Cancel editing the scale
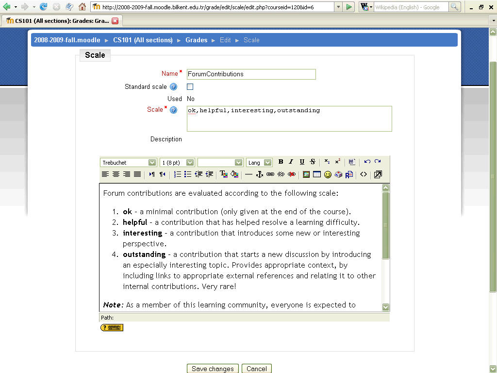This screenshot has height=373, width=497. coord(257,369)
